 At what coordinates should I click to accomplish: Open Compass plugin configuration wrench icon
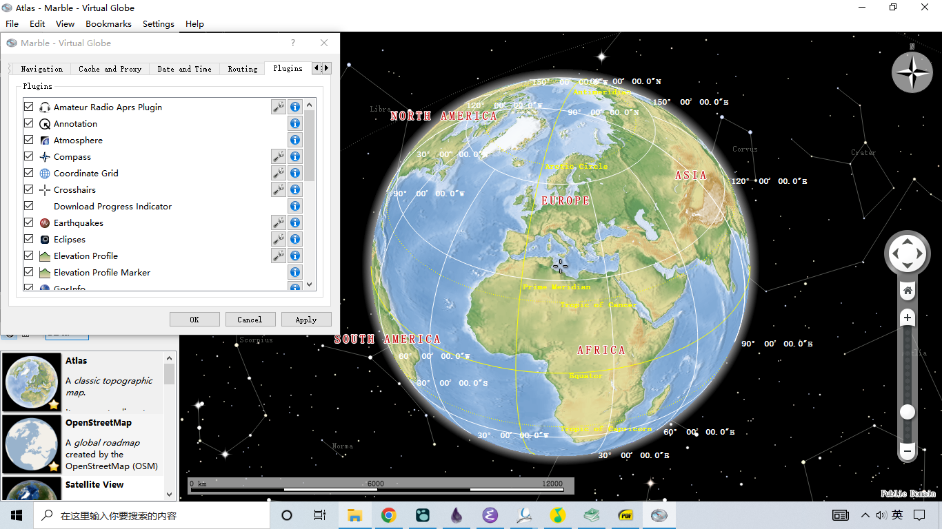pyautogui.click(x=278, y=156)
